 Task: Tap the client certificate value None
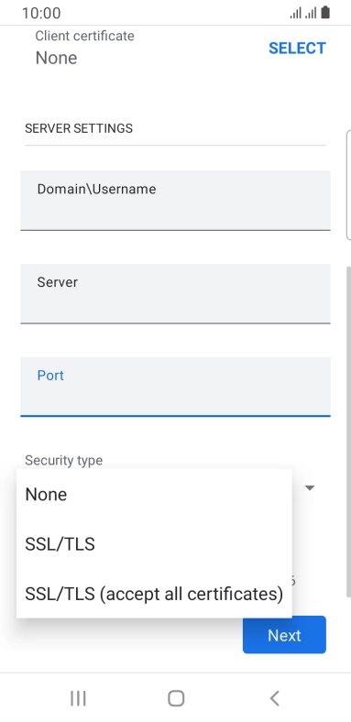pyautogui.click(x=56, y=58)
